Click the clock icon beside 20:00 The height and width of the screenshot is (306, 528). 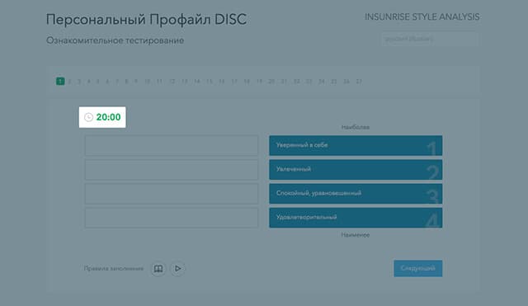point(88,117)
